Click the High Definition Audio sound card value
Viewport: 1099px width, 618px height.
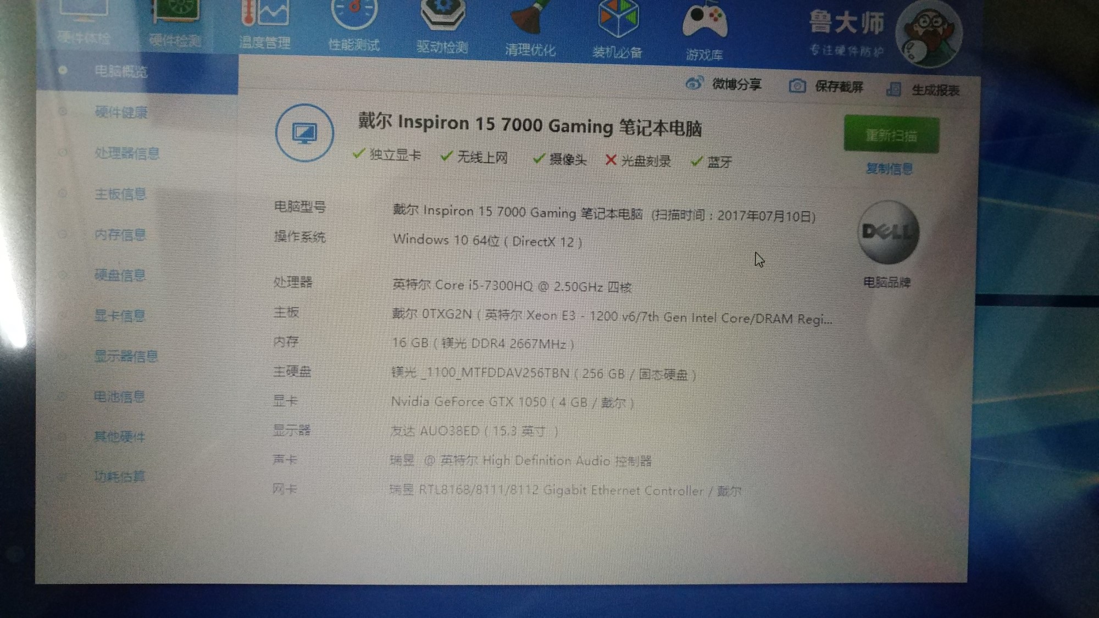pyautogui.click(x=520, y=460)
